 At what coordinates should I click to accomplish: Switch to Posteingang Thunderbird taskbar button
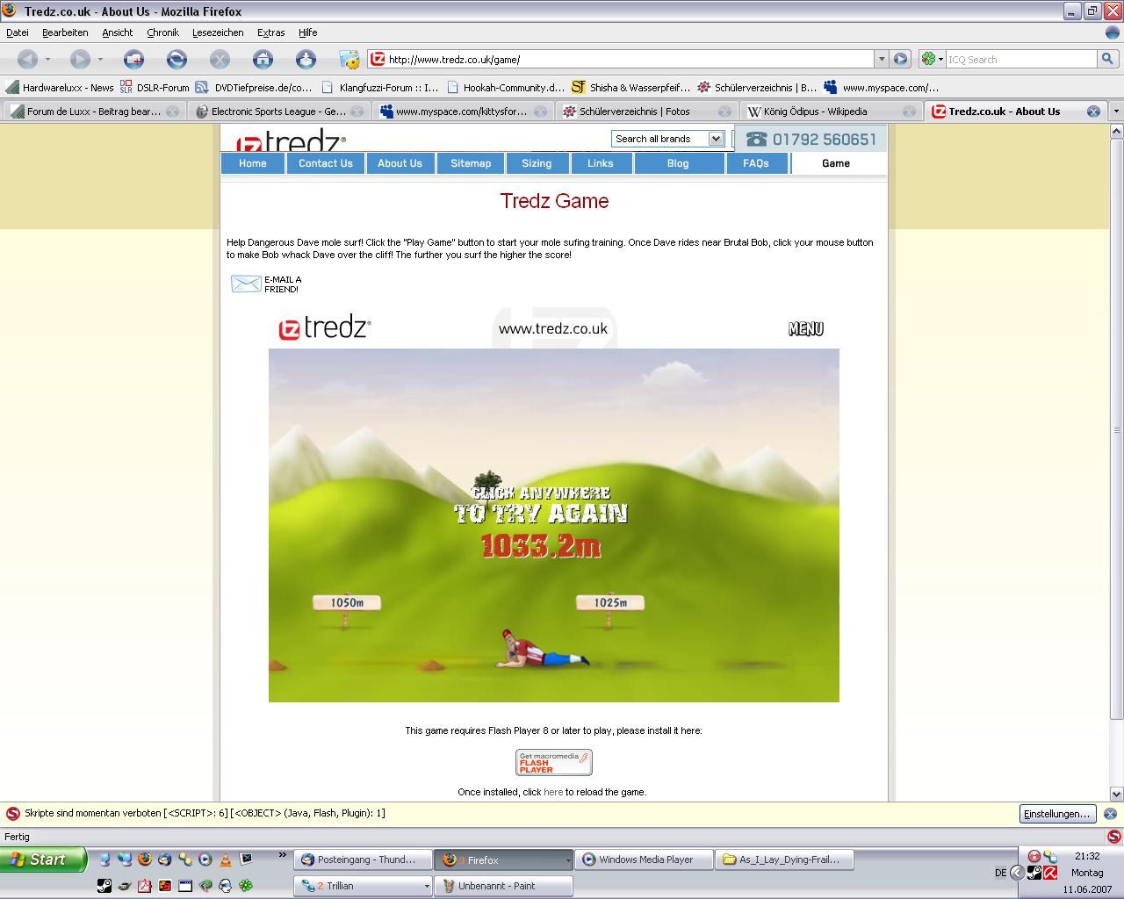(364, 860)
